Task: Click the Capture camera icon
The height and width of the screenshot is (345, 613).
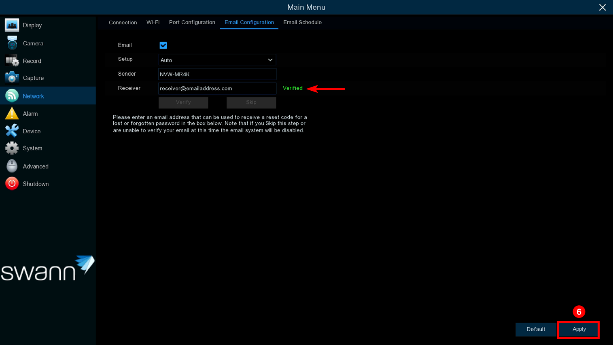Action: [12, 78]
